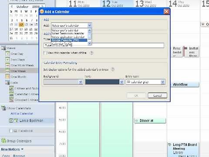Click the dark blue Text color swatch
Screen dimensions: 209x157
(102, 82)
